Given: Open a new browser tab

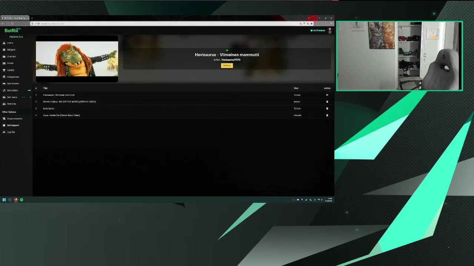Looking at the screenshot, I should [x=32, y=18].
